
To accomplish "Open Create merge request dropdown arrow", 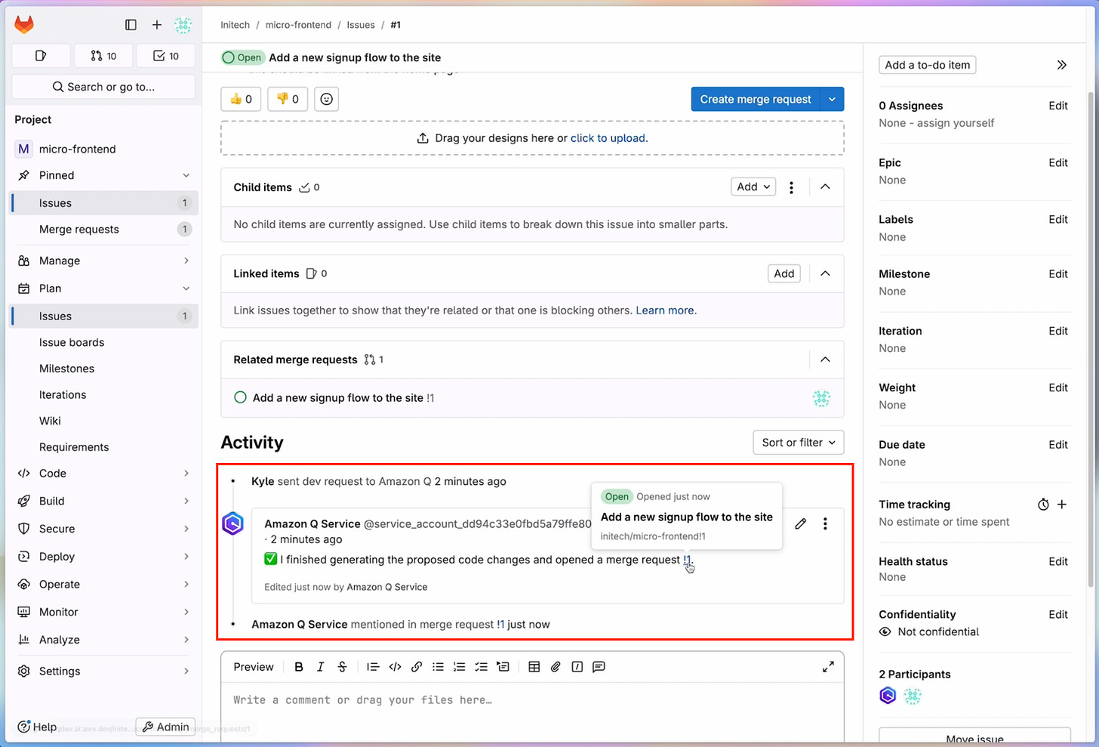I will tap(832, 99).
